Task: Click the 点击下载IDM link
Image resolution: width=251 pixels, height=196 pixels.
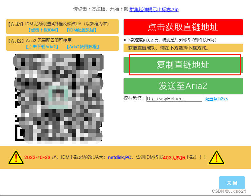Action: [43, 30]
